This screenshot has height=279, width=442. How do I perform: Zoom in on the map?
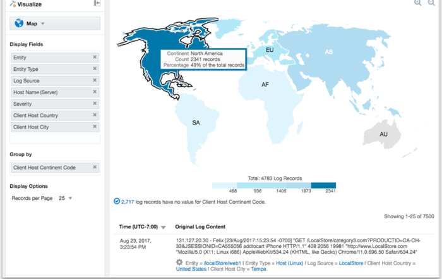[x=418, y=3]
